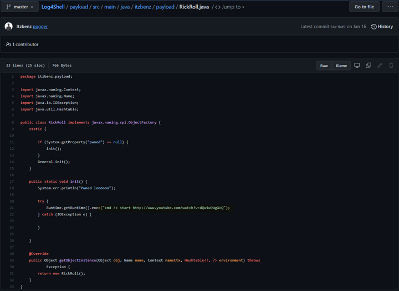Click the Raw button
The width and height of the screenshot is (399, 291).
point(324,66)
